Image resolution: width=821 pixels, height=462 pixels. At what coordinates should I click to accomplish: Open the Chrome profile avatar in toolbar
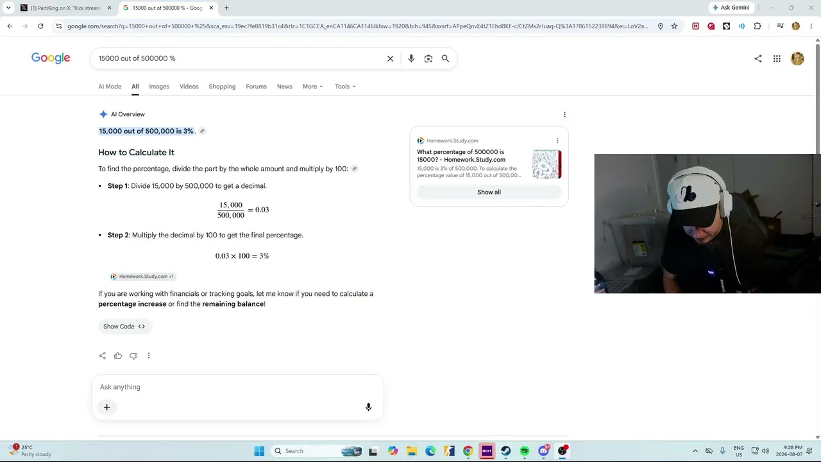(796, 26)
